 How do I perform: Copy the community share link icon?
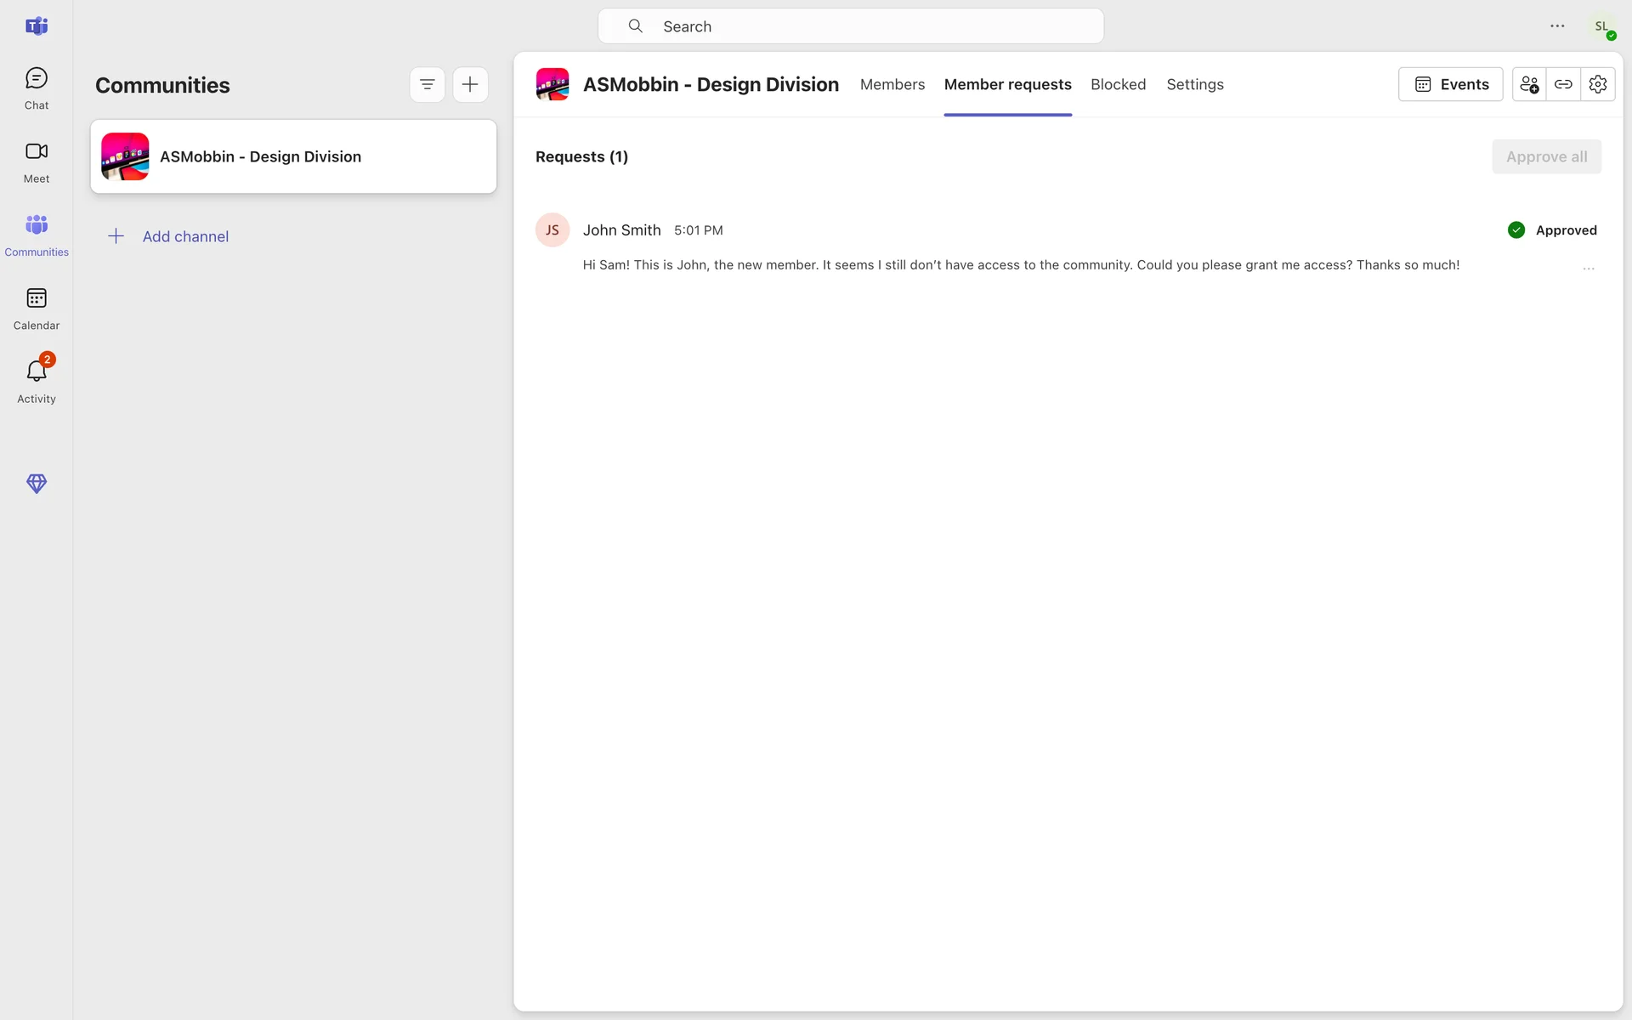point(1563,85)
